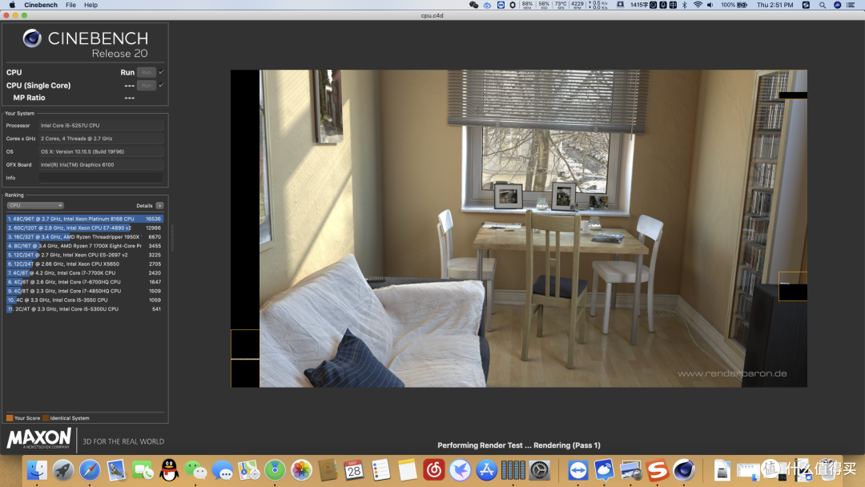The height and width of the screenshot is (487, 865).
Task: Open Contacts book icon in Dock
Action: pyautogui.click(x=328, y=470)
